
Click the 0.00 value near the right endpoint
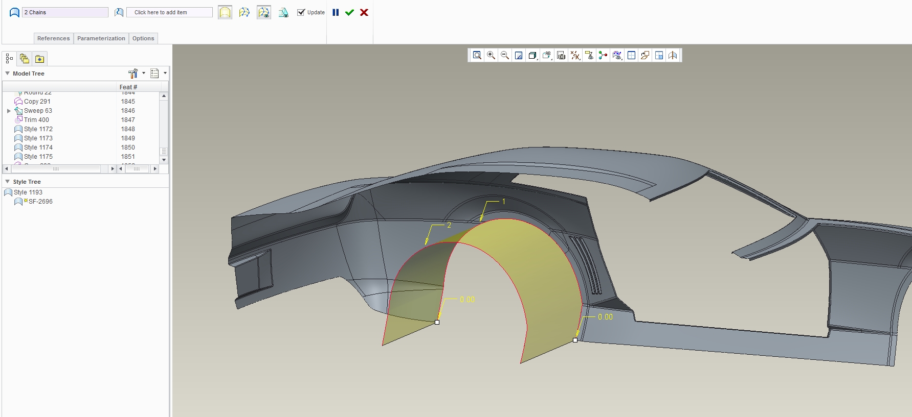point(605,317)
